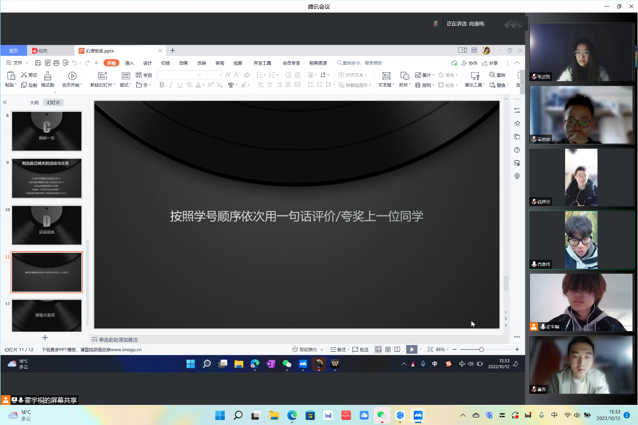Screen dimensions: 638x425
Task: Click the save icon in quick access toolbar
Action: 38,63
